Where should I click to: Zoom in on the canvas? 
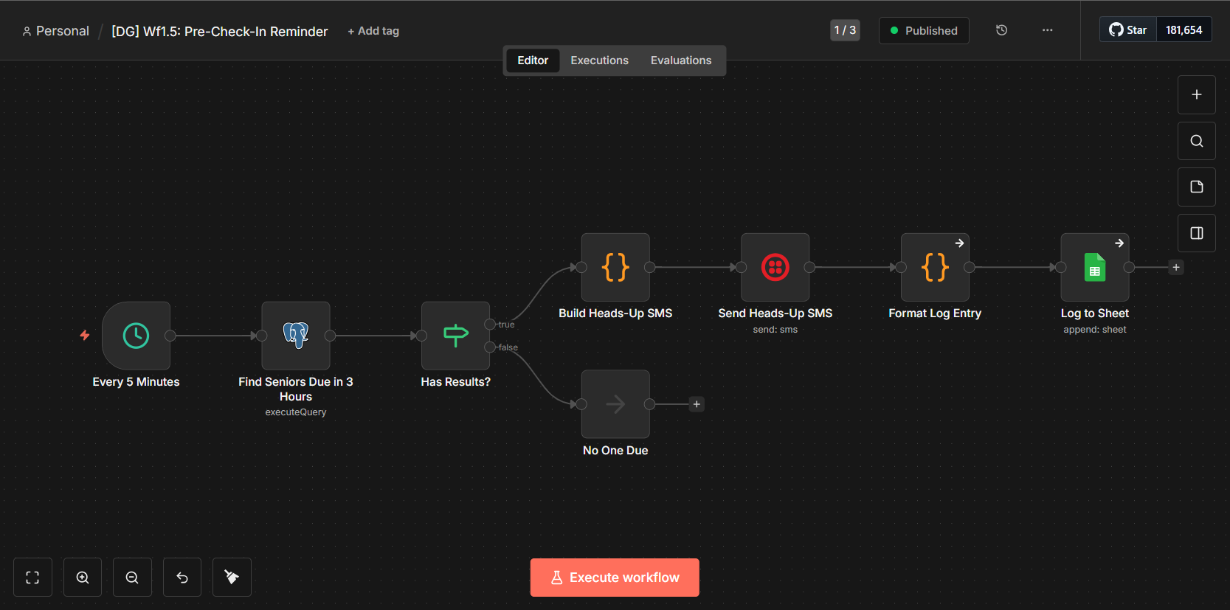click(83, 578)
